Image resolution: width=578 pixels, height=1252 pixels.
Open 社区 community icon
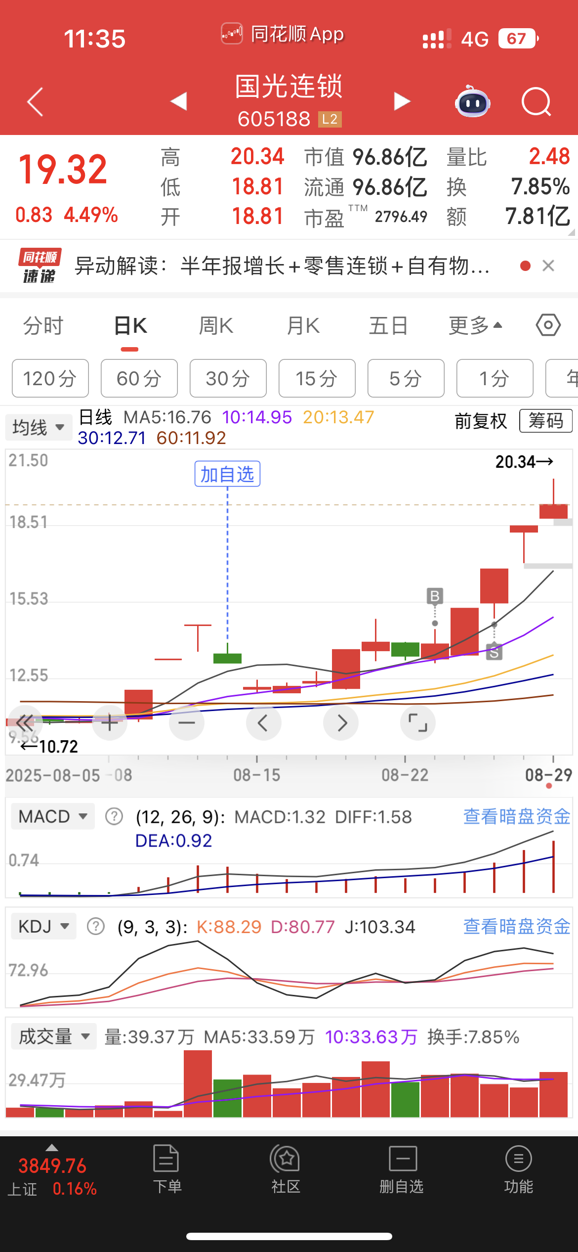286,1169
